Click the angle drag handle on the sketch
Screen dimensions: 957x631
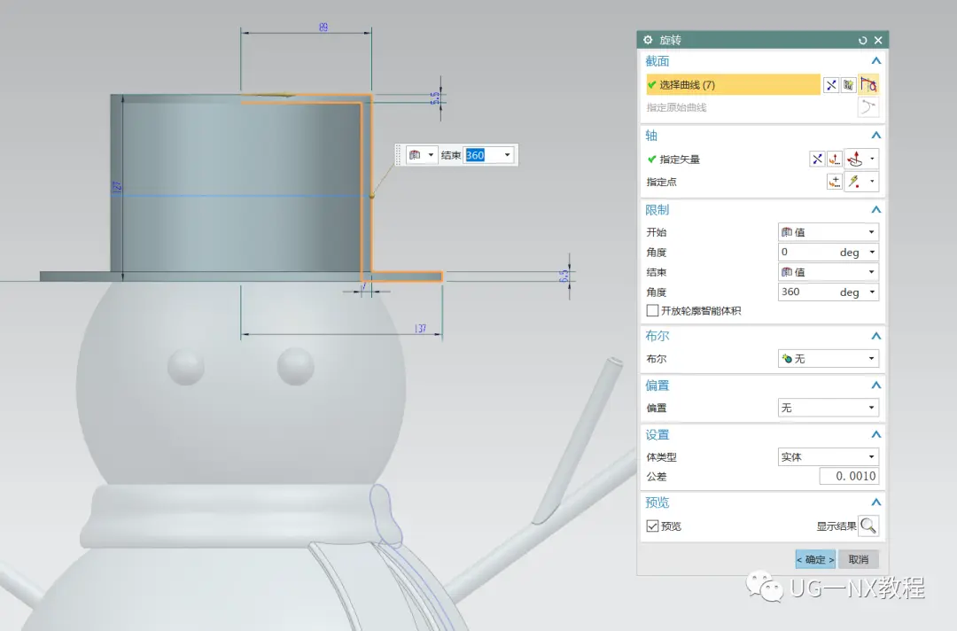click(371, 196)
